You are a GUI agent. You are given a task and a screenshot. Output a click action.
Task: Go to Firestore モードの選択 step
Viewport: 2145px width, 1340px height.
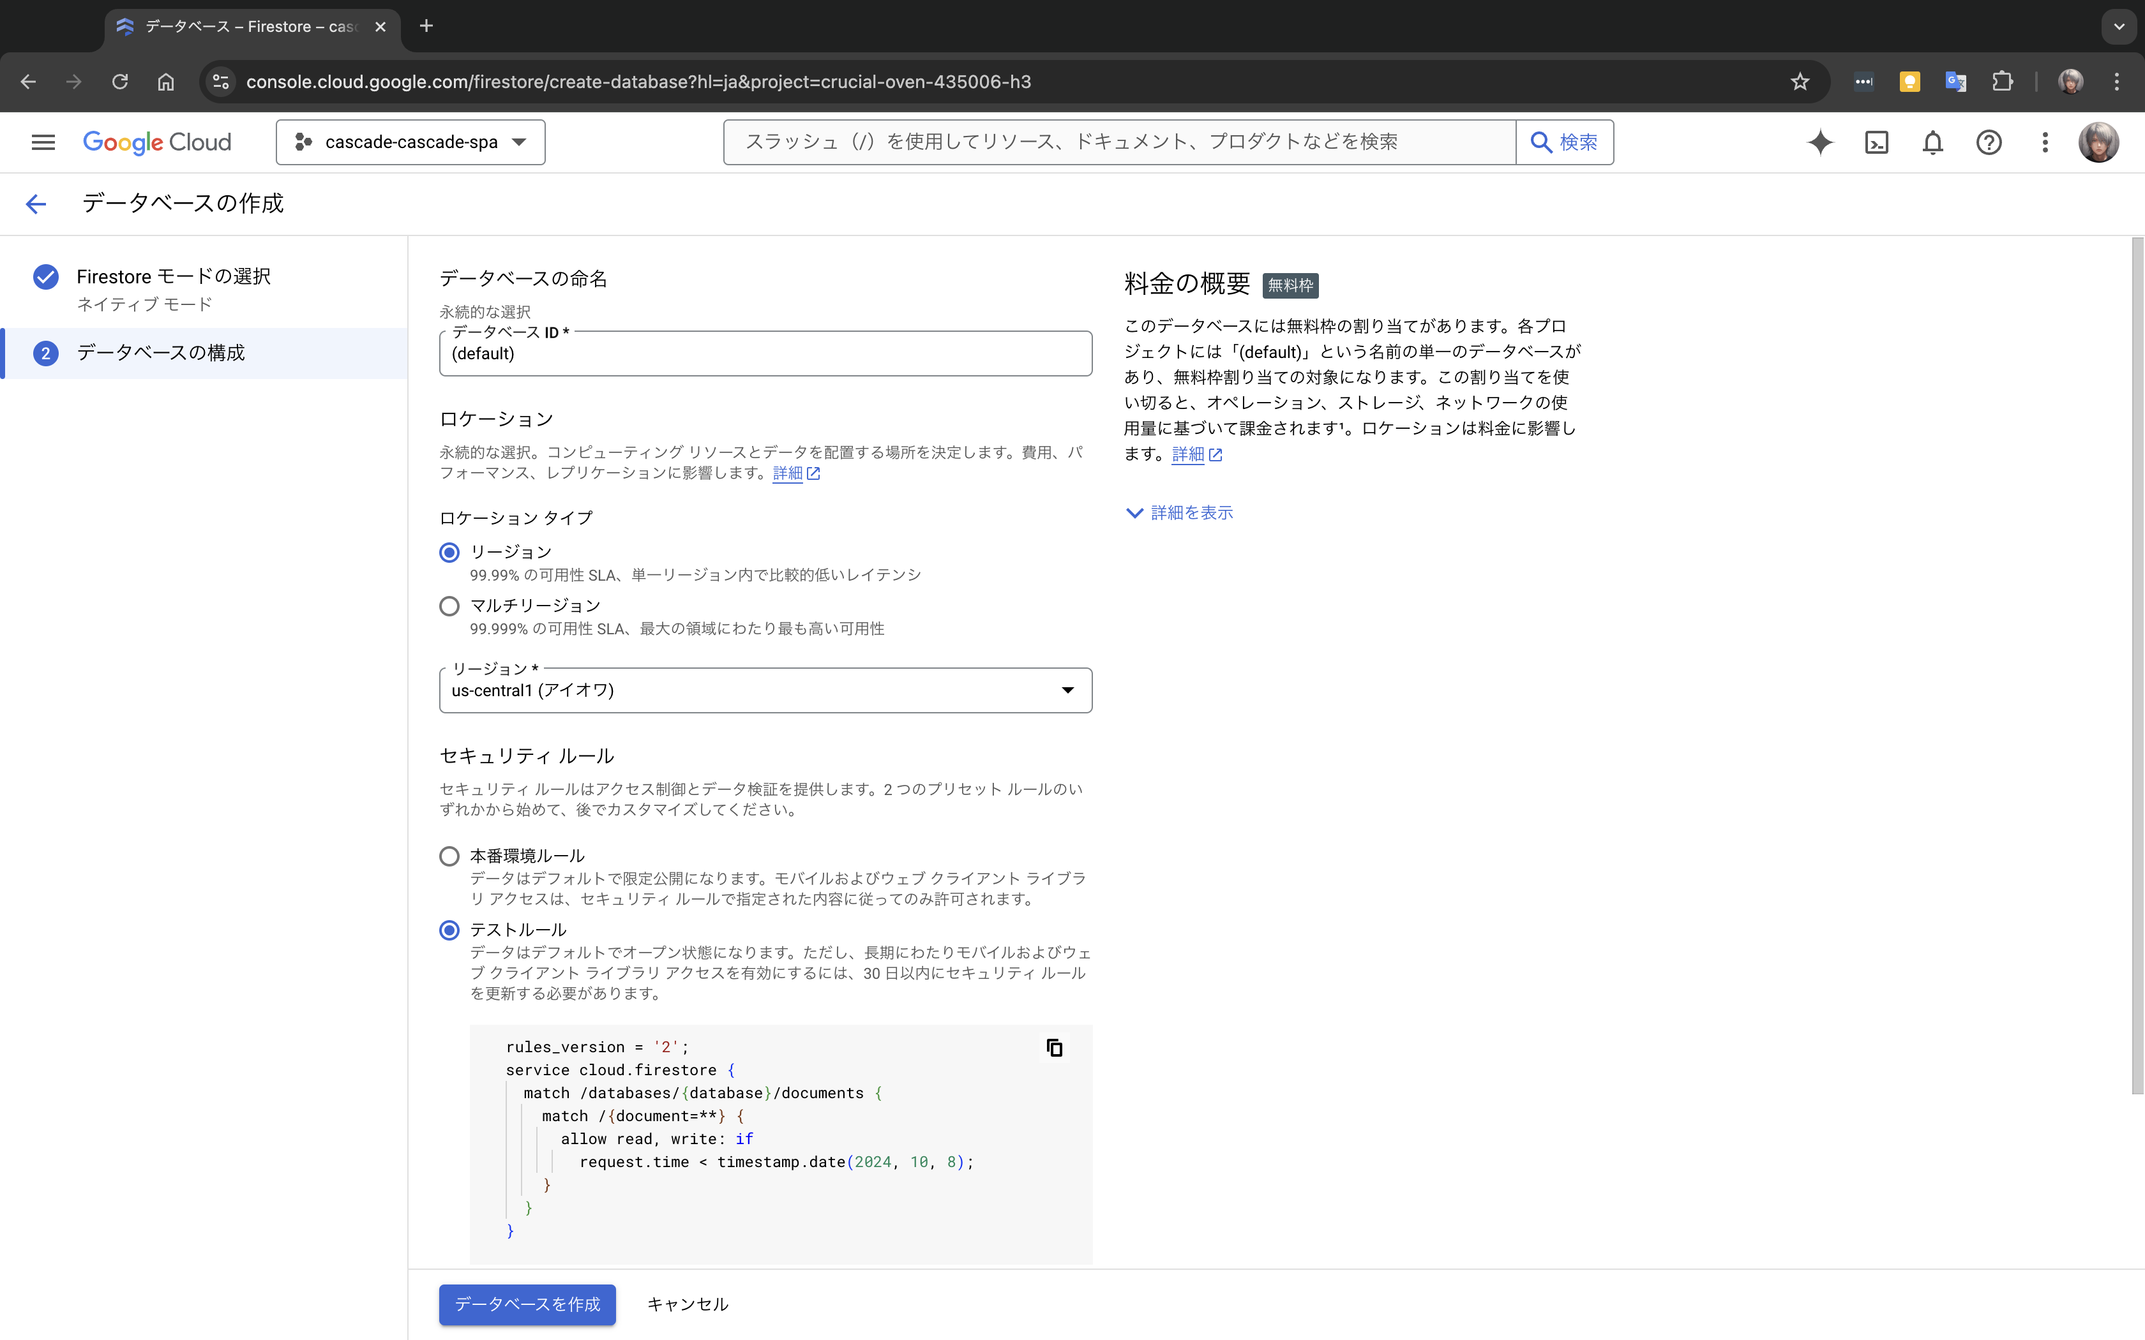[x=173, y=278]
